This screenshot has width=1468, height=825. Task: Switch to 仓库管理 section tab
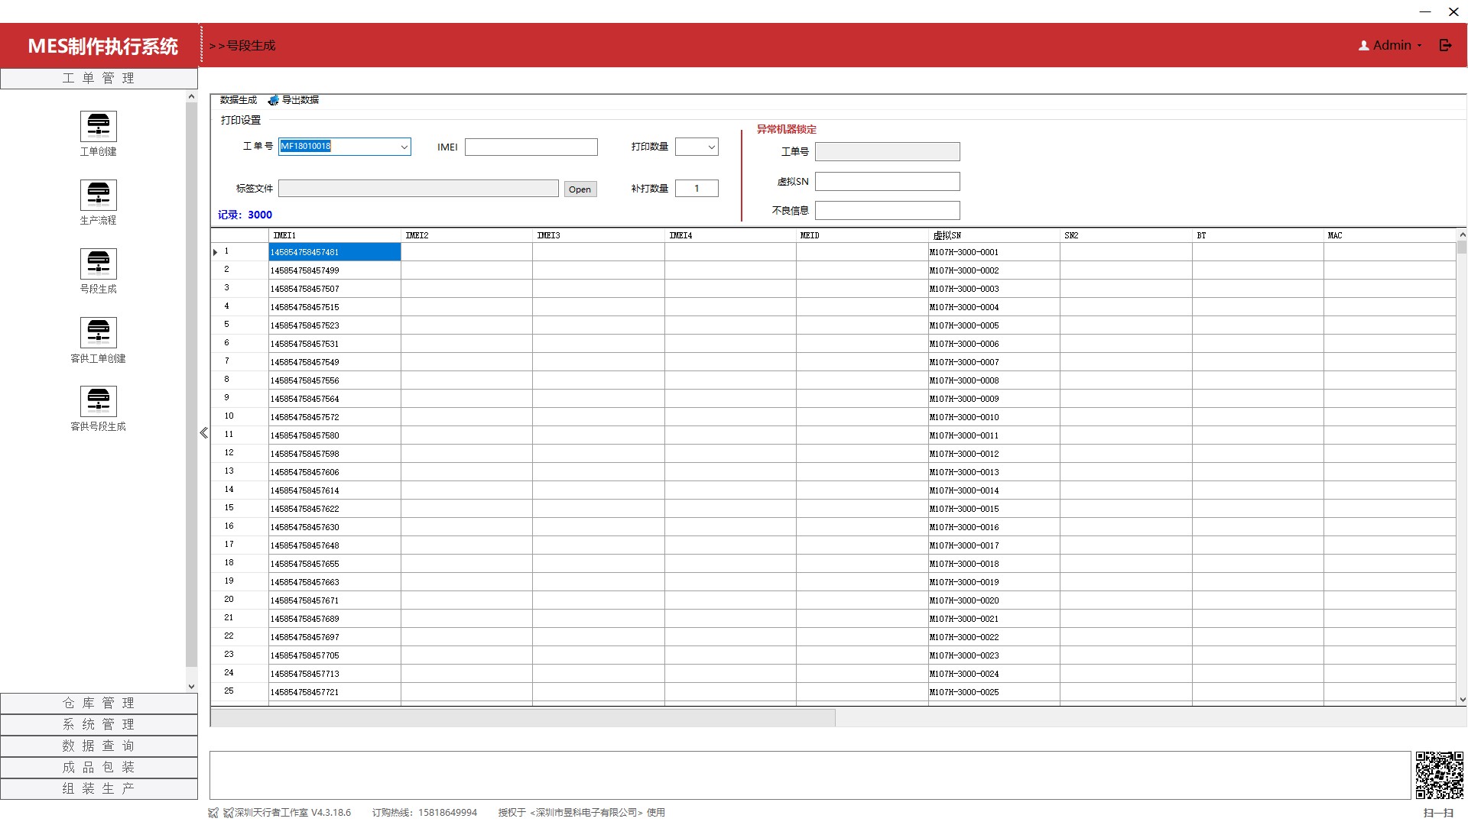pos(99,703)
